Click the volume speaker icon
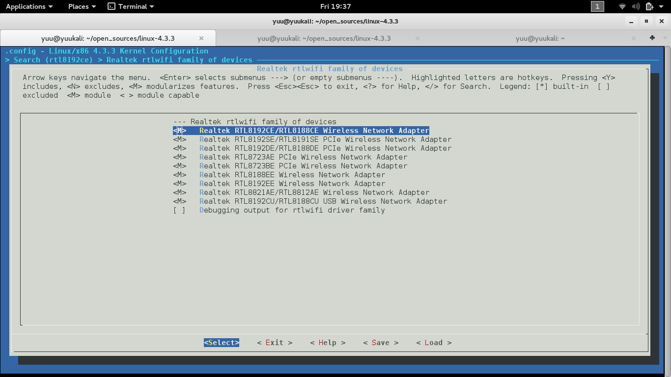Viewport: 671px width, 377px height. click(x=636, y=6)
